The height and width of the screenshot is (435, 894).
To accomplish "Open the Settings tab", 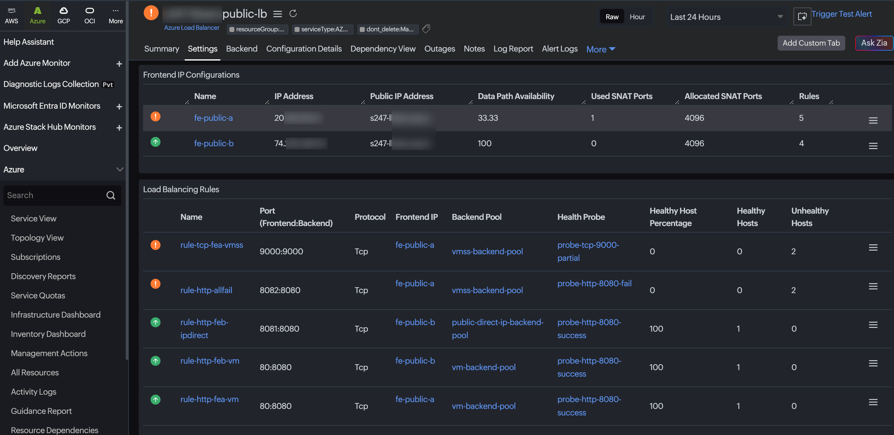I will click(202, 49).
